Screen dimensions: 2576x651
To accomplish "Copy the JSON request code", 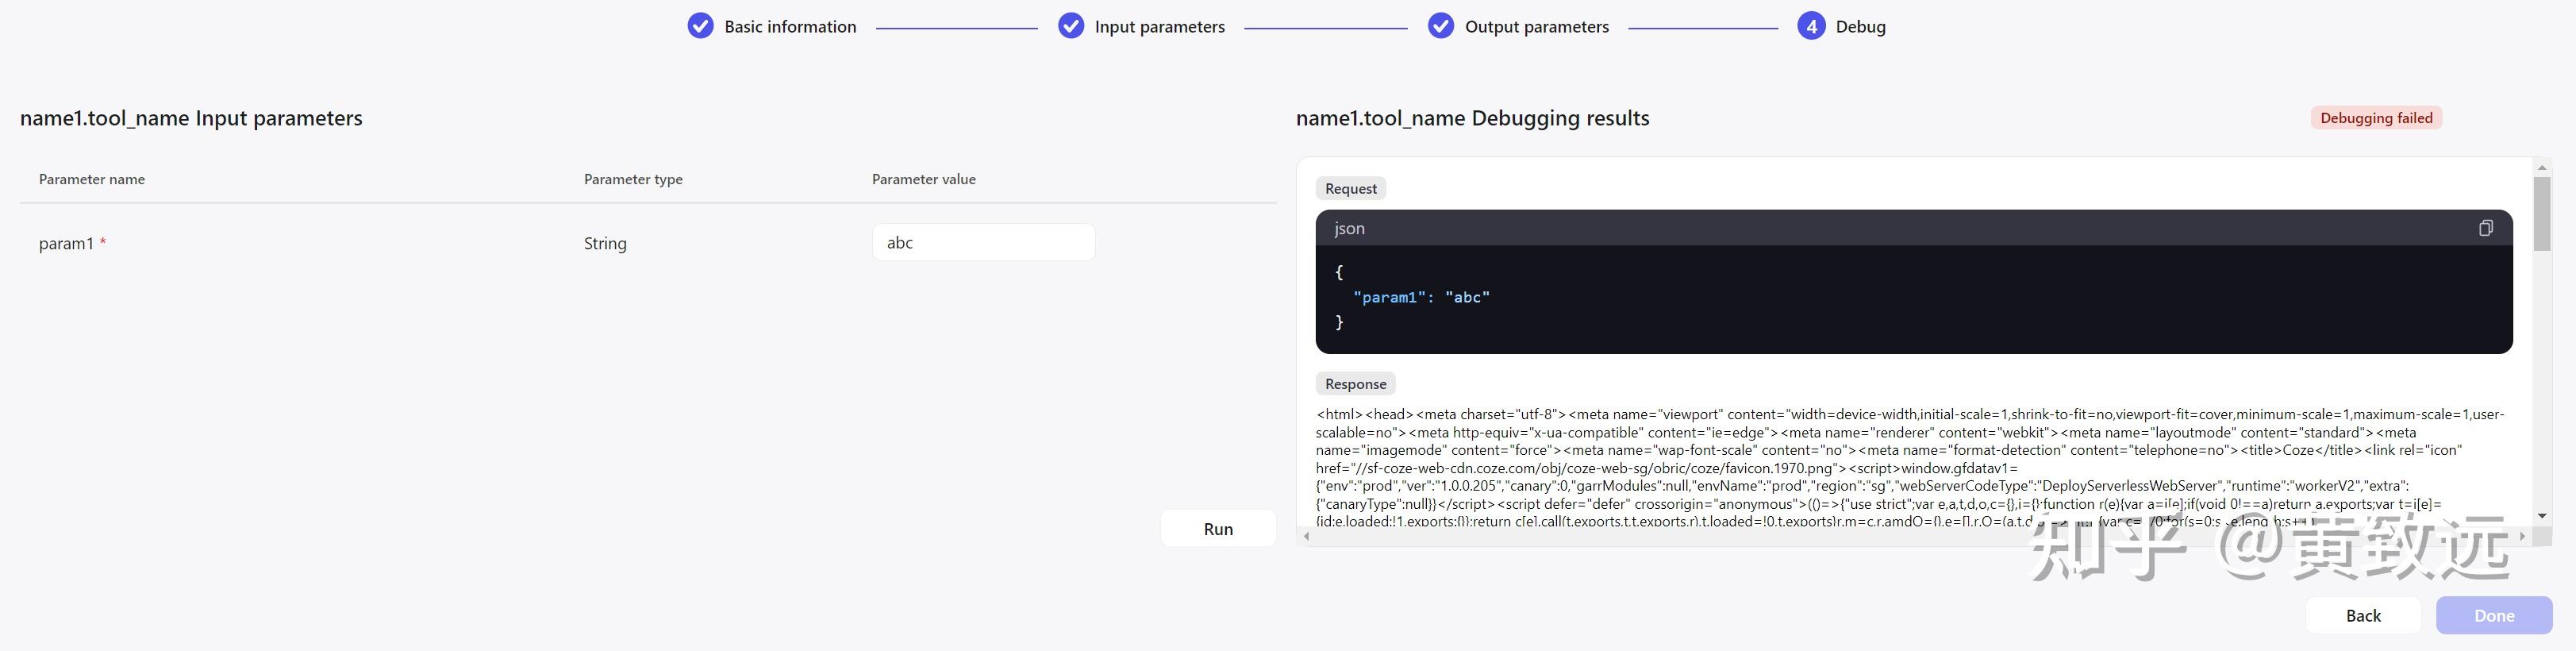I will coord(2485,228).
